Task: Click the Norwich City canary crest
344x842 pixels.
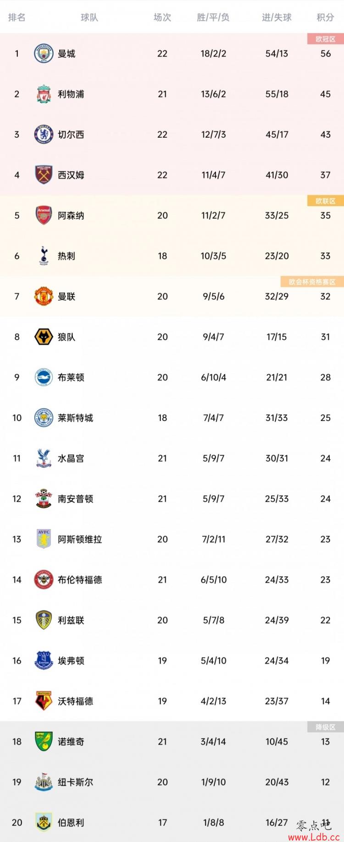Action: click(x=44, y=741)
